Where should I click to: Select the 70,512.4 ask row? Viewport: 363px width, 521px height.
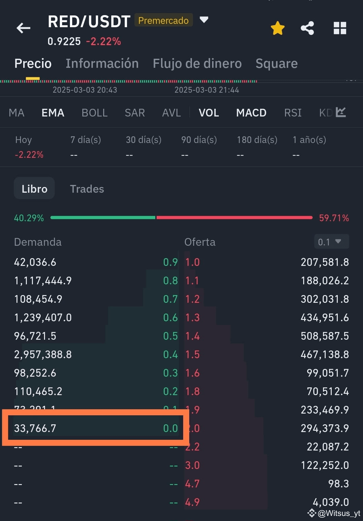267,391
